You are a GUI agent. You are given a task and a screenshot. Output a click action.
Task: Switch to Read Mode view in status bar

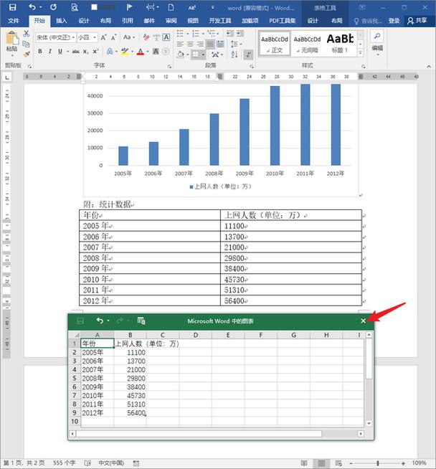coord(304,463)
